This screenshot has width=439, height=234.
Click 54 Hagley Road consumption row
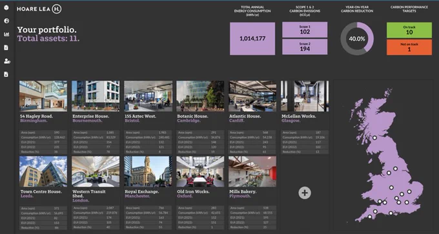(x=43, y=137)
